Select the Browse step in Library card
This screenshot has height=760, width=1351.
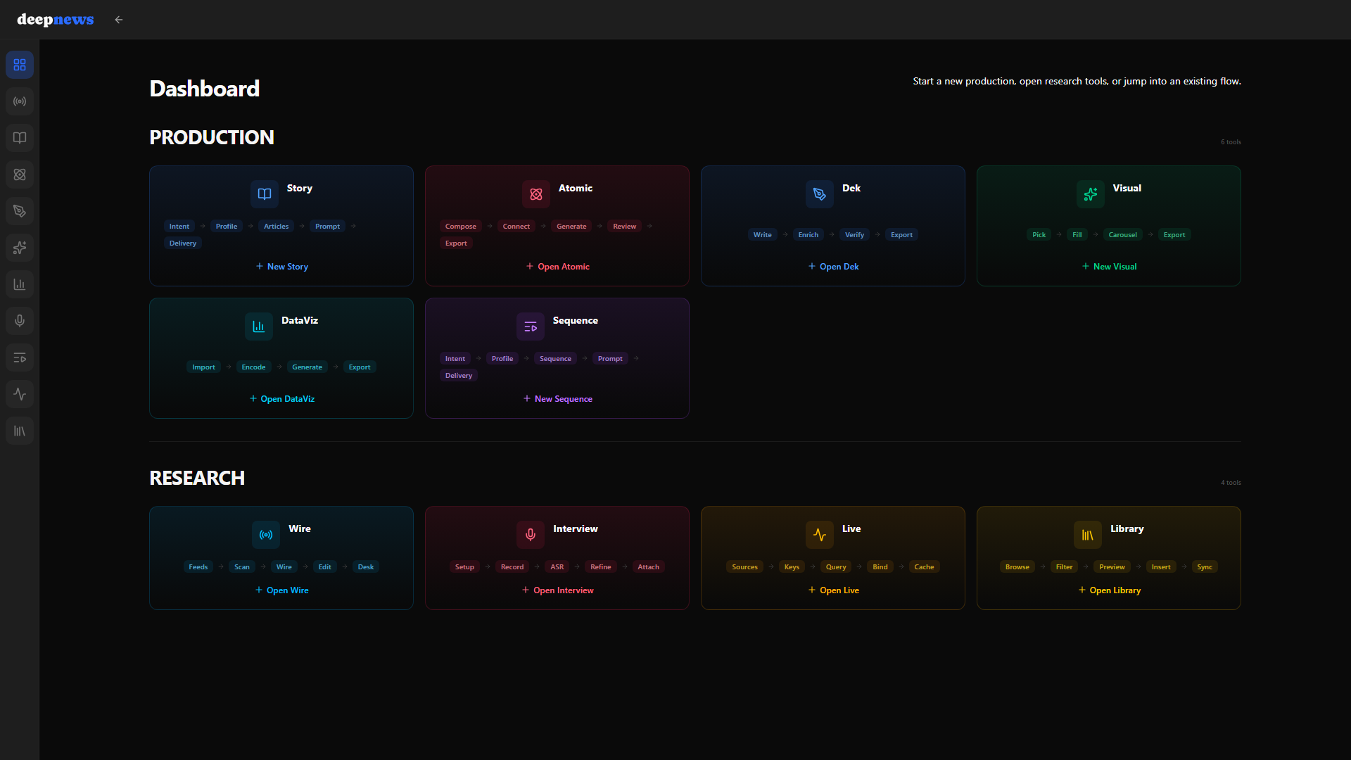(1017, 567)
